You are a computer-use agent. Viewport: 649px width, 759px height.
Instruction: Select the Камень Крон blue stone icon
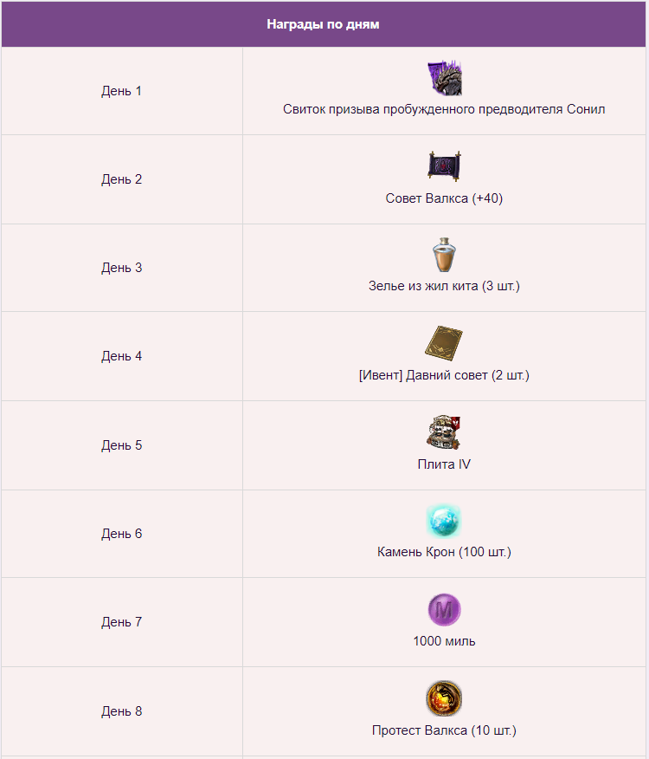(x=444, y=521)
